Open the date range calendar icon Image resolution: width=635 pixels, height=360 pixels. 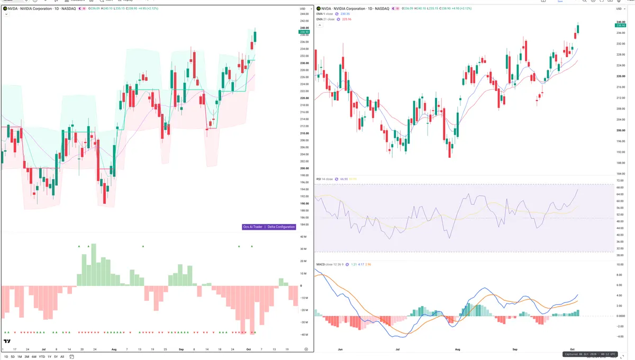pos(71,357)
